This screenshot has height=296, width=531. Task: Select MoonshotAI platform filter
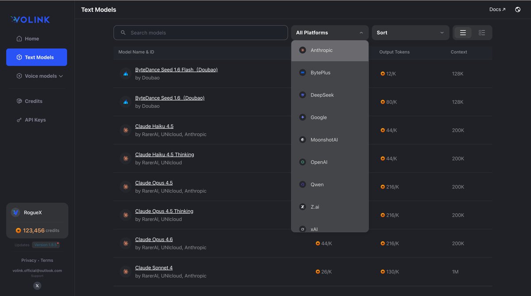(x=330, y=140)
